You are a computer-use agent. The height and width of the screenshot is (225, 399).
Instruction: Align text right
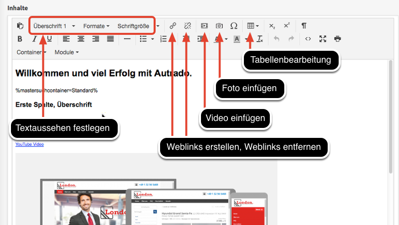point(96,39)
